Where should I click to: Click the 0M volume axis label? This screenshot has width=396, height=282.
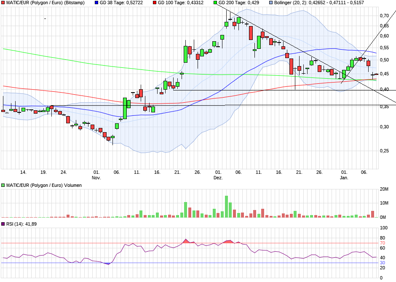pos(383,217)
